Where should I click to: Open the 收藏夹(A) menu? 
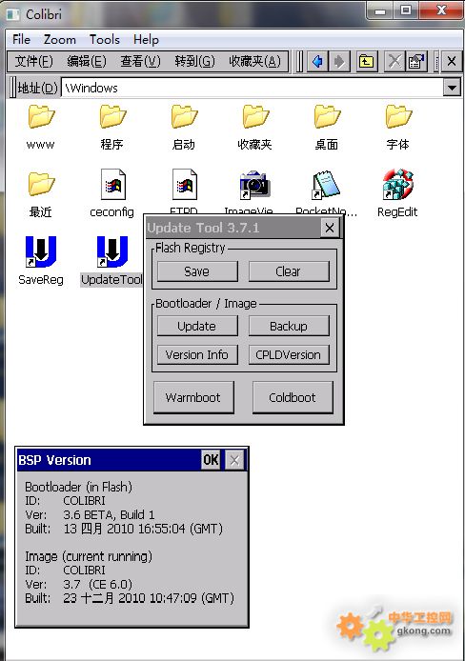click(x=254, y=62)
